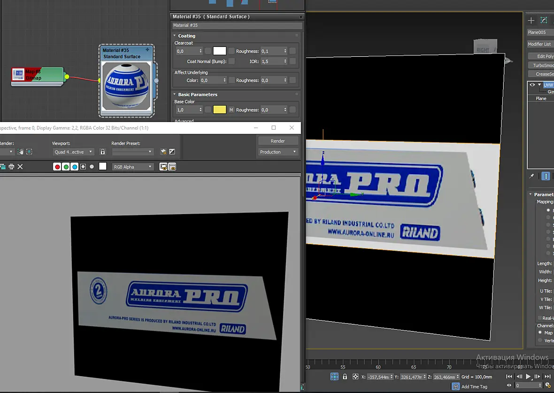This screenshot has width=554, height=393.
Task: Click the Coat Normal (Bump) map slot
Action: click(231, 61)
